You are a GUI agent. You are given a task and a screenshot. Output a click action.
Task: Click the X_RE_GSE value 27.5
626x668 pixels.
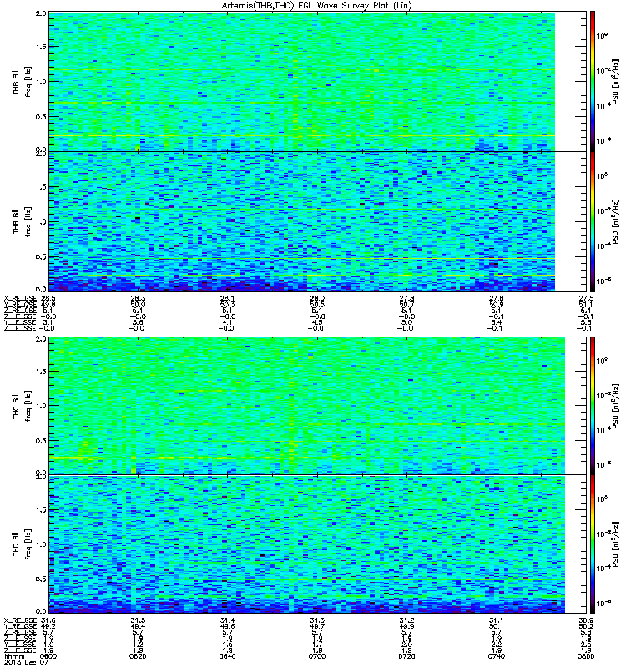point(587,298)
